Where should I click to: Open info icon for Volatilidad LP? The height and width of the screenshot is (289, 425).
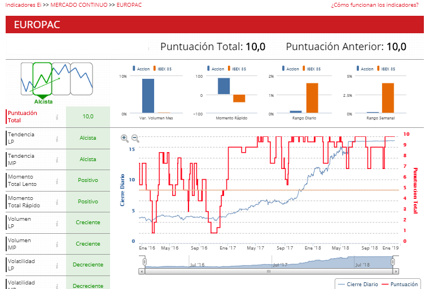(57, 266)
